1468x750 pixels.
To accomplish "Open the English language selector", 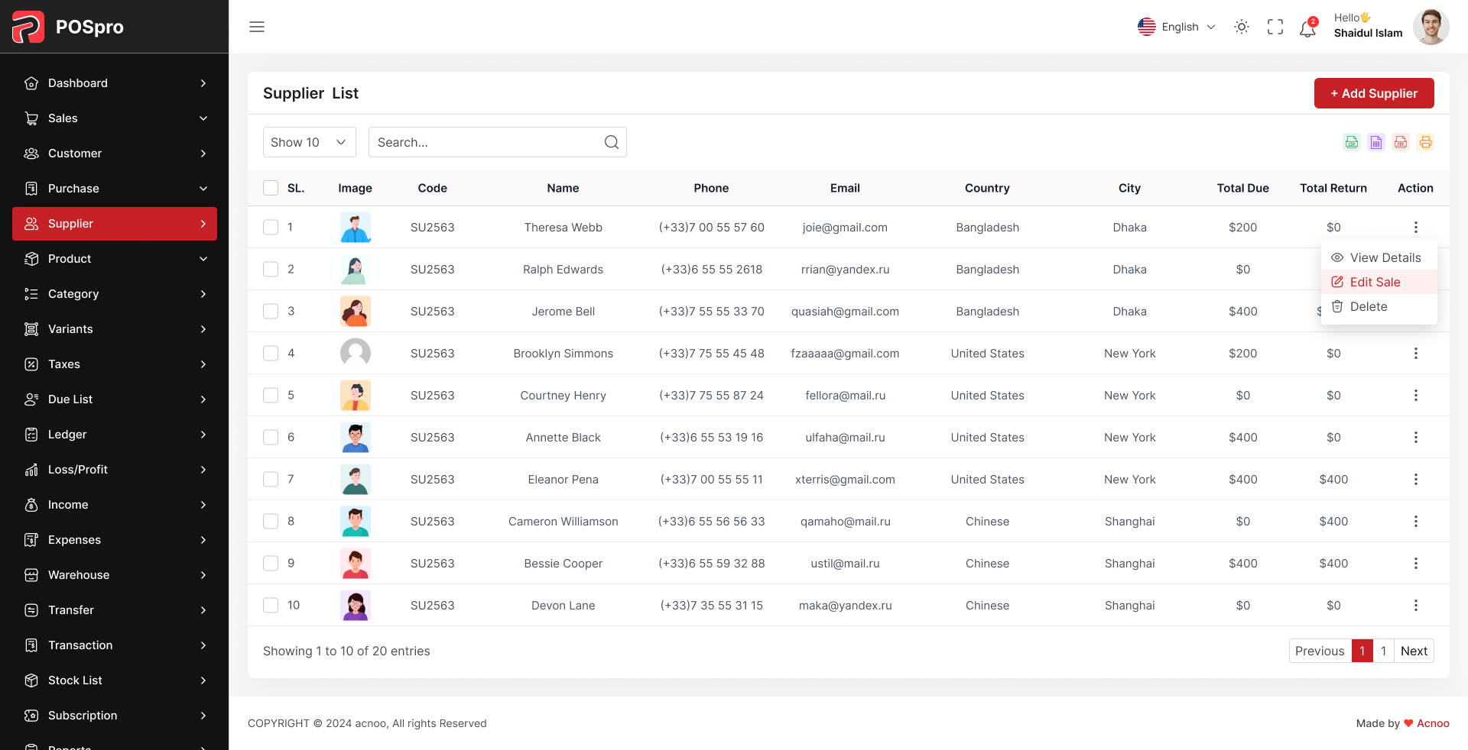I will (x=1177, y=27).
